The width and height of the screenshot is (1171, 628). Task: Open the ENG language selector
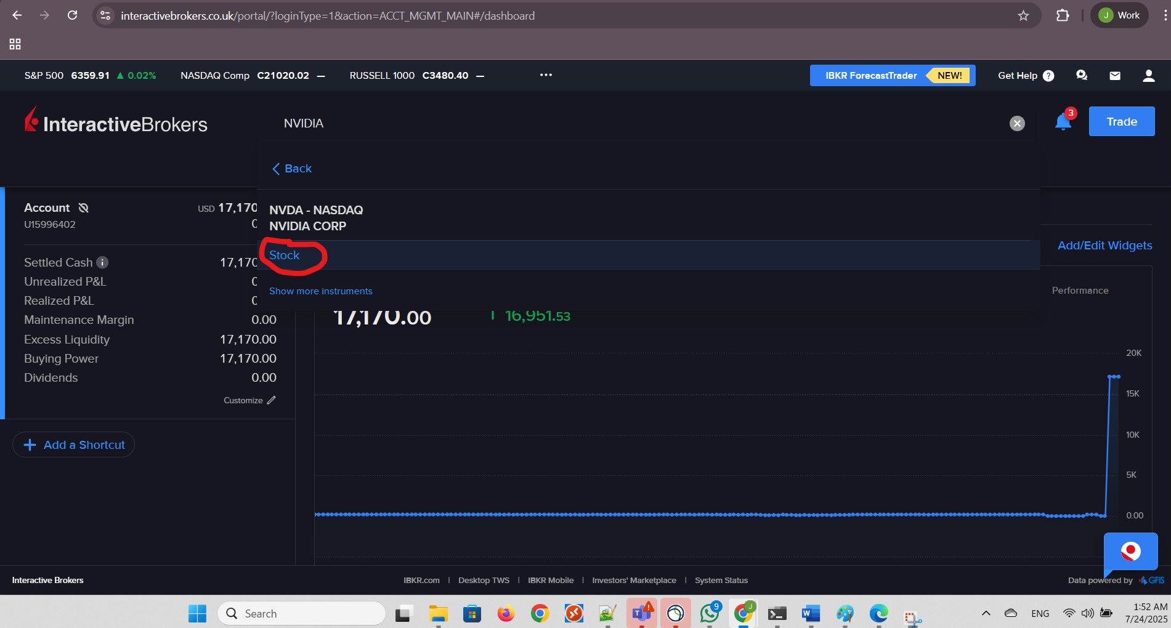pos(1040,613)
